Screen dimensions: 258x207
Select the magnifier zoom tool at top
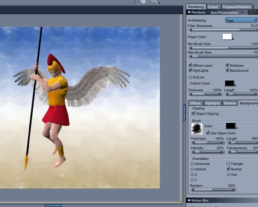coord(154,1)
